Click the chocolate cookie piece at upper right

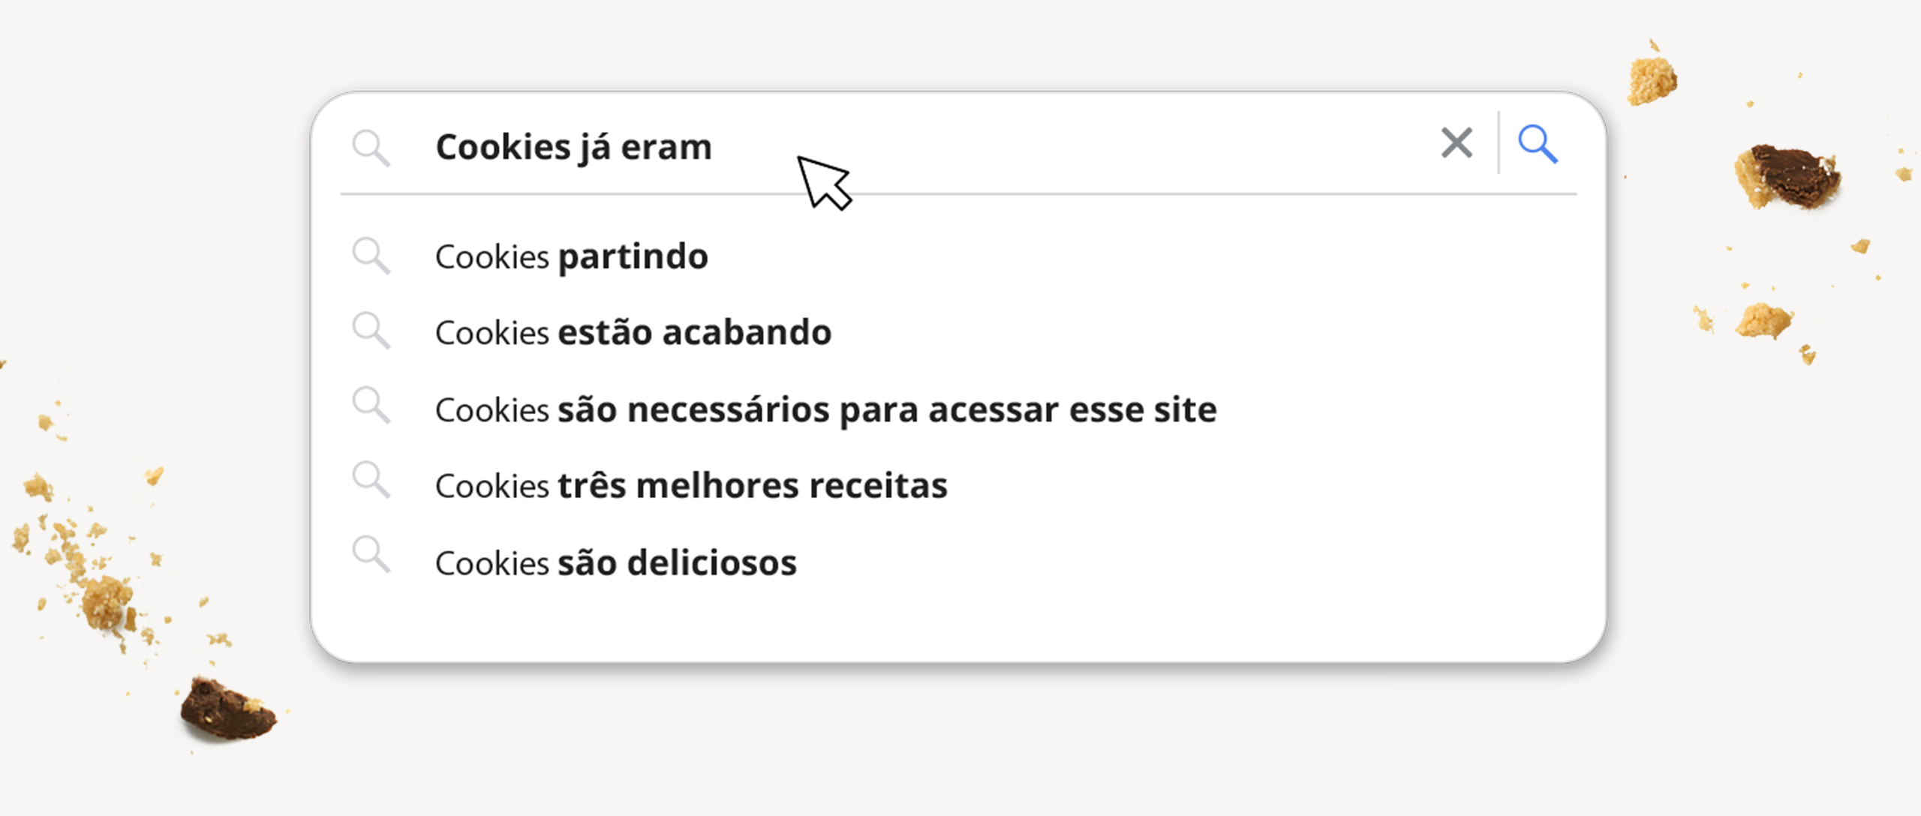pos(1789,177)
